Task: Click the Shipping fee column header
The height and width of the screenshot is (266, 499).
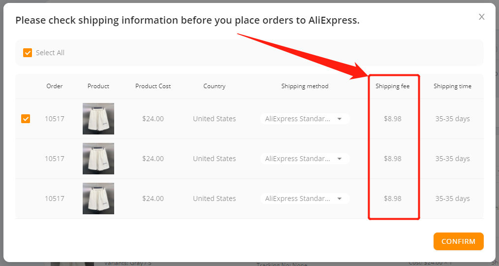Action: [392, 86]
